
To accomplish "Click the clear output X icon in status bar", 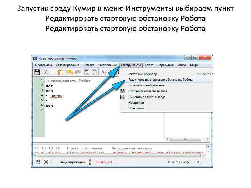I will (x=46, y=162).
